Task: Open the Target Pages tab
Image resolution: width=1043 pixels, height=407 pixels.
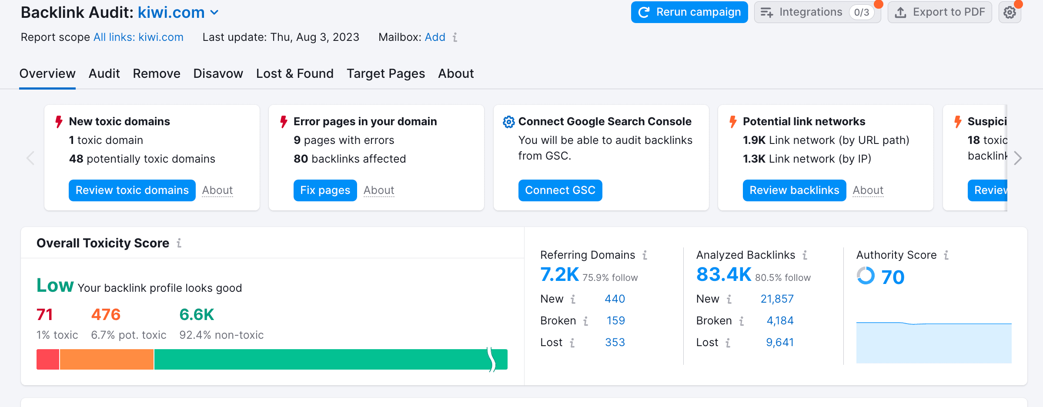Action: (386, 73)
